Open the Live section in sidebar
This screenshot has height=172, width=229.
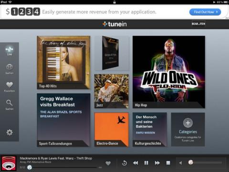(10, 51)
